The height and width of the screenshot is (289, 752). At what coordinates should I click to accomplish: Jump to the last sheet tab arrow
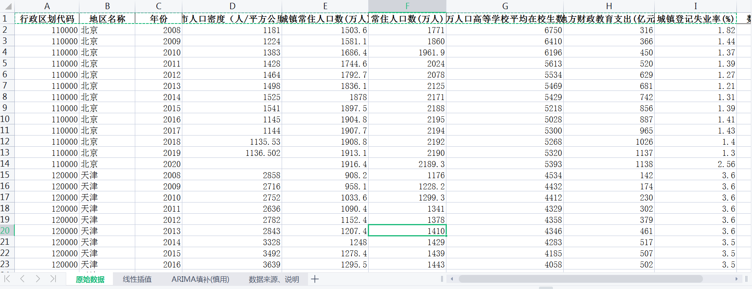(x=53, y=279)
